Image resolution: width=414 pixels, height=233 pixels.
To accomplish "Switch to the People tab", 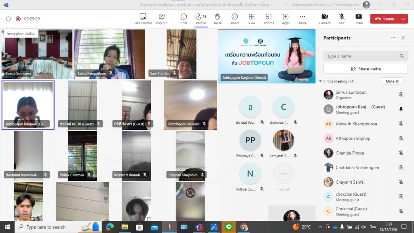I will coord(201,19).
